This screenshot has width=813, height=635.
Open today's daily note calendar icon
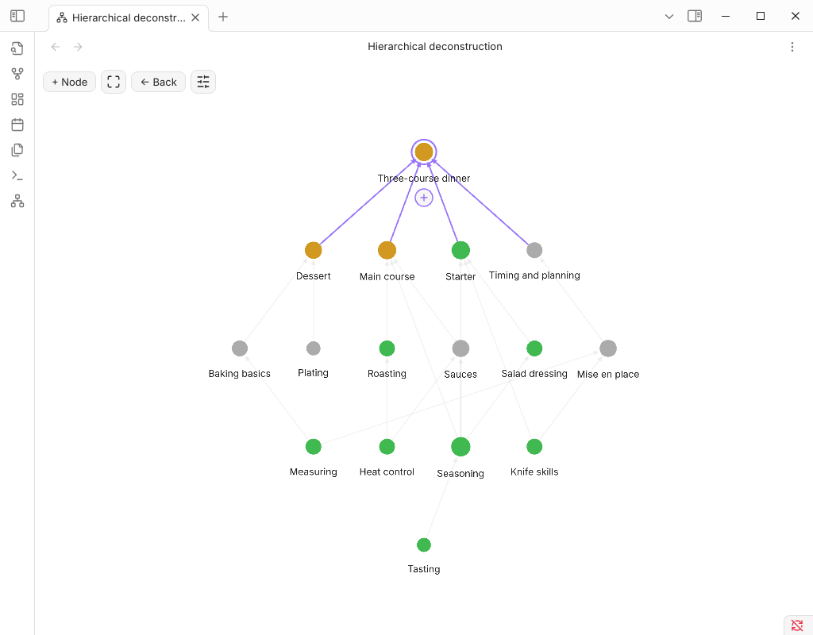(x=17, y=125)
